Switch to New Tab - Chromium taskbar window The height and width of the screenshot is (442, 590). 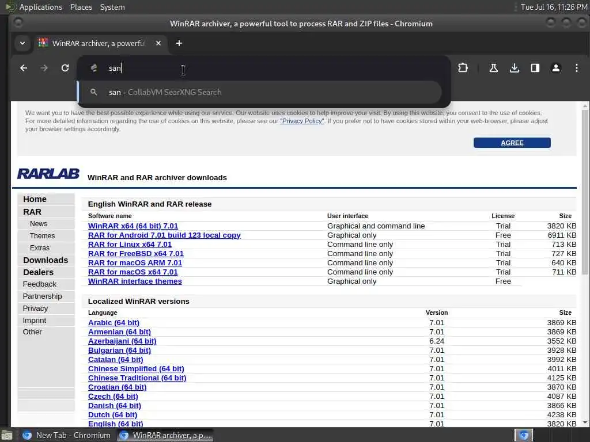(67, 435)
